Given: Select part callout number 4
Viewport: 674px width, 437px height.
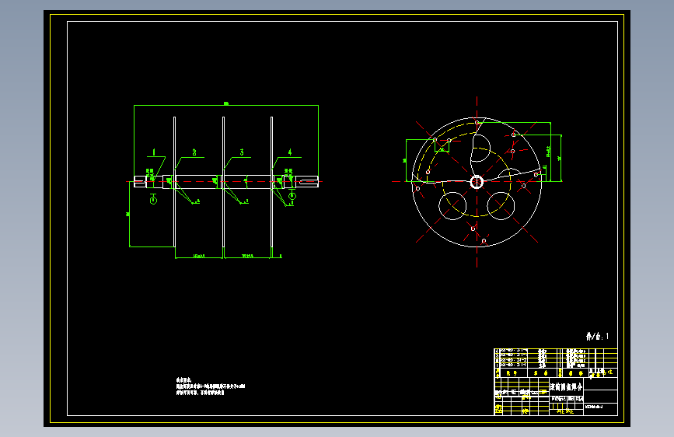Looking at the screenshot, I should pos(290,152).
